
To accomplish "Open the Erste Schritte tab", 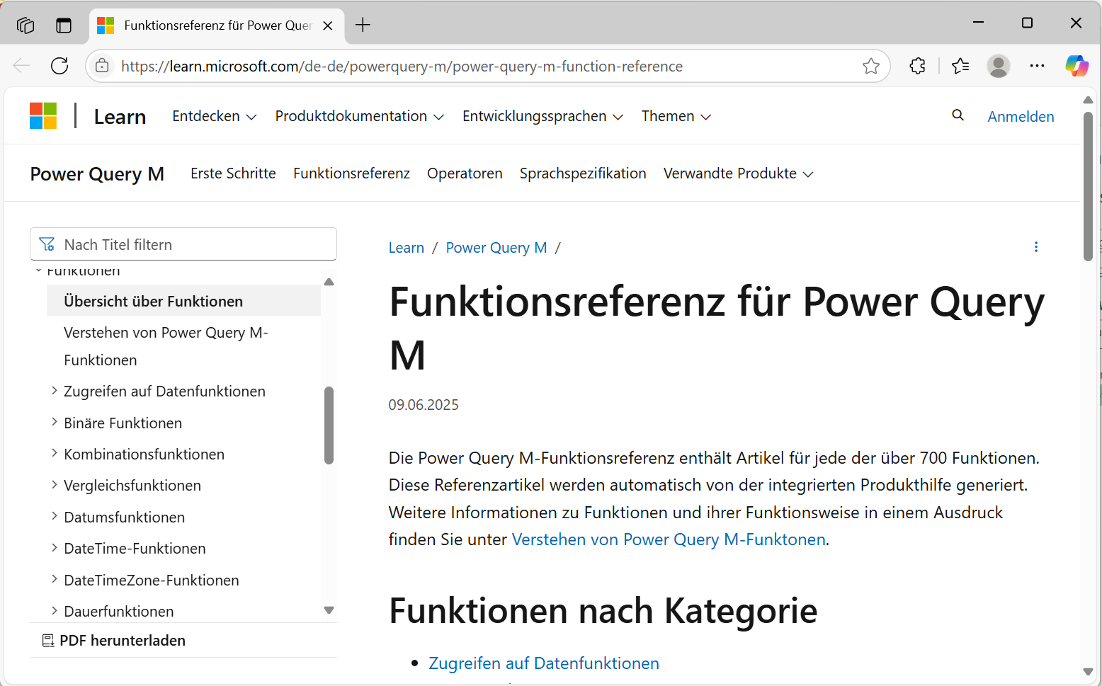I will pyautogui.click(x=233, y=173).
